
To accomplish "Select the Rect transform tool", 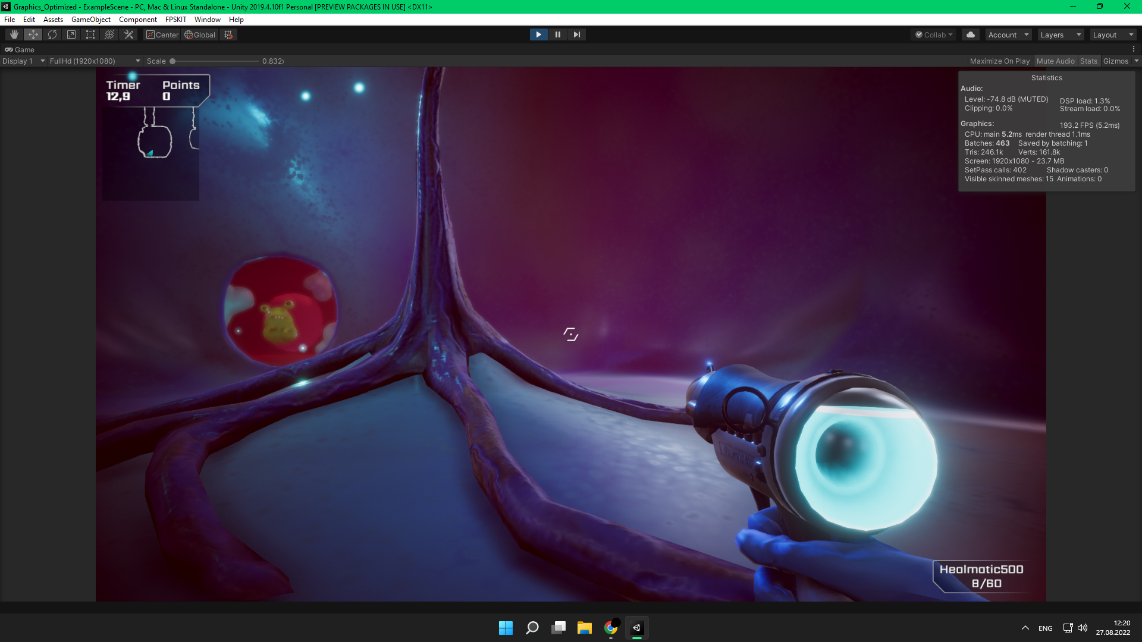I will pyautogui.click(x=90, y=34).
